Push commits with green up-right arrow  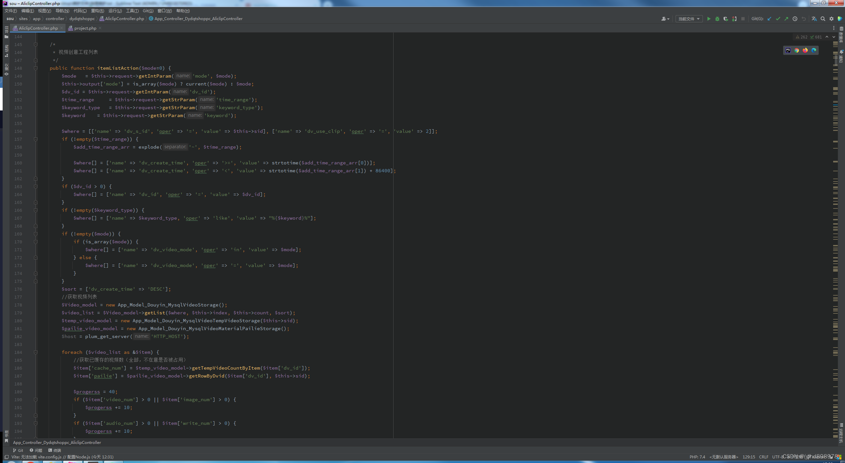tap(786, 19)
